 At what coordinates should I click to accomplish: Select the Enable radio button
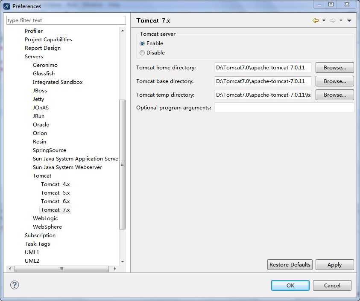[142, 43]
